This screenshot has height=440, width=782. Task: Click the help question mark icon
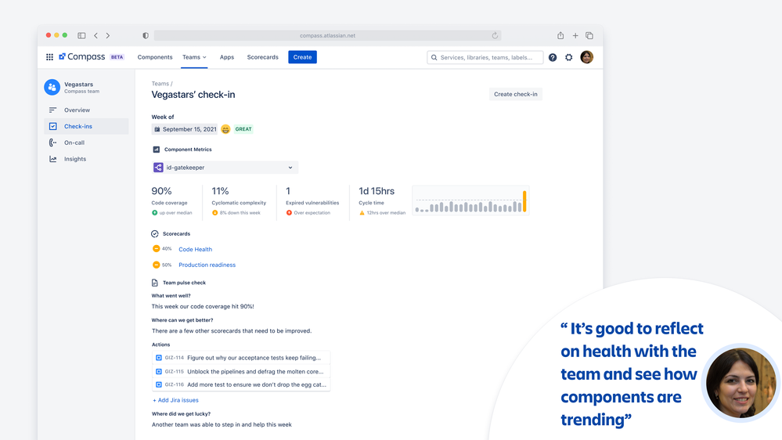[x=553, y=57]
